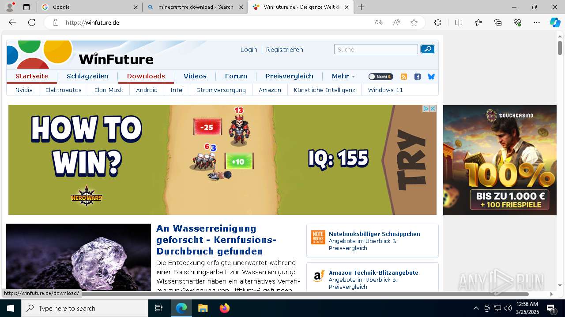Image resolution: width=565 pixels, height=317 pixels.
Task: Open the Forum menu item
Action: pyautogui.click(x=236, y=76)
